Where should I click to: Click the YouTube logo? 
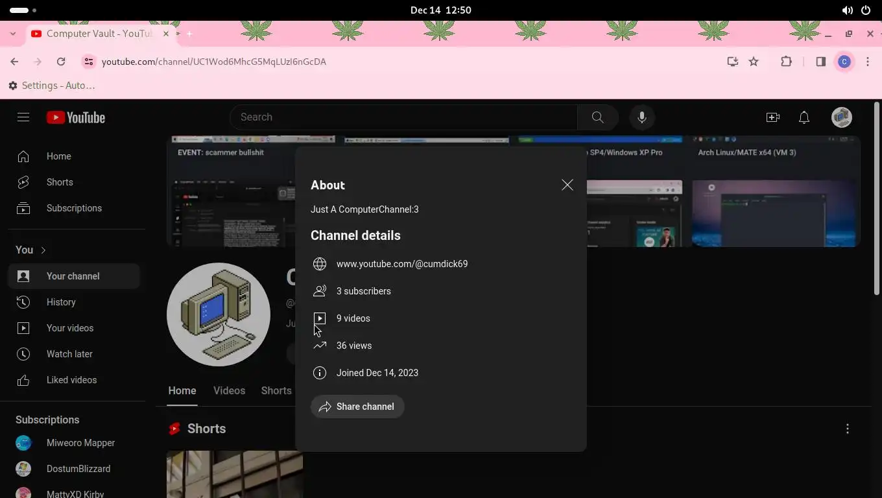76,117
